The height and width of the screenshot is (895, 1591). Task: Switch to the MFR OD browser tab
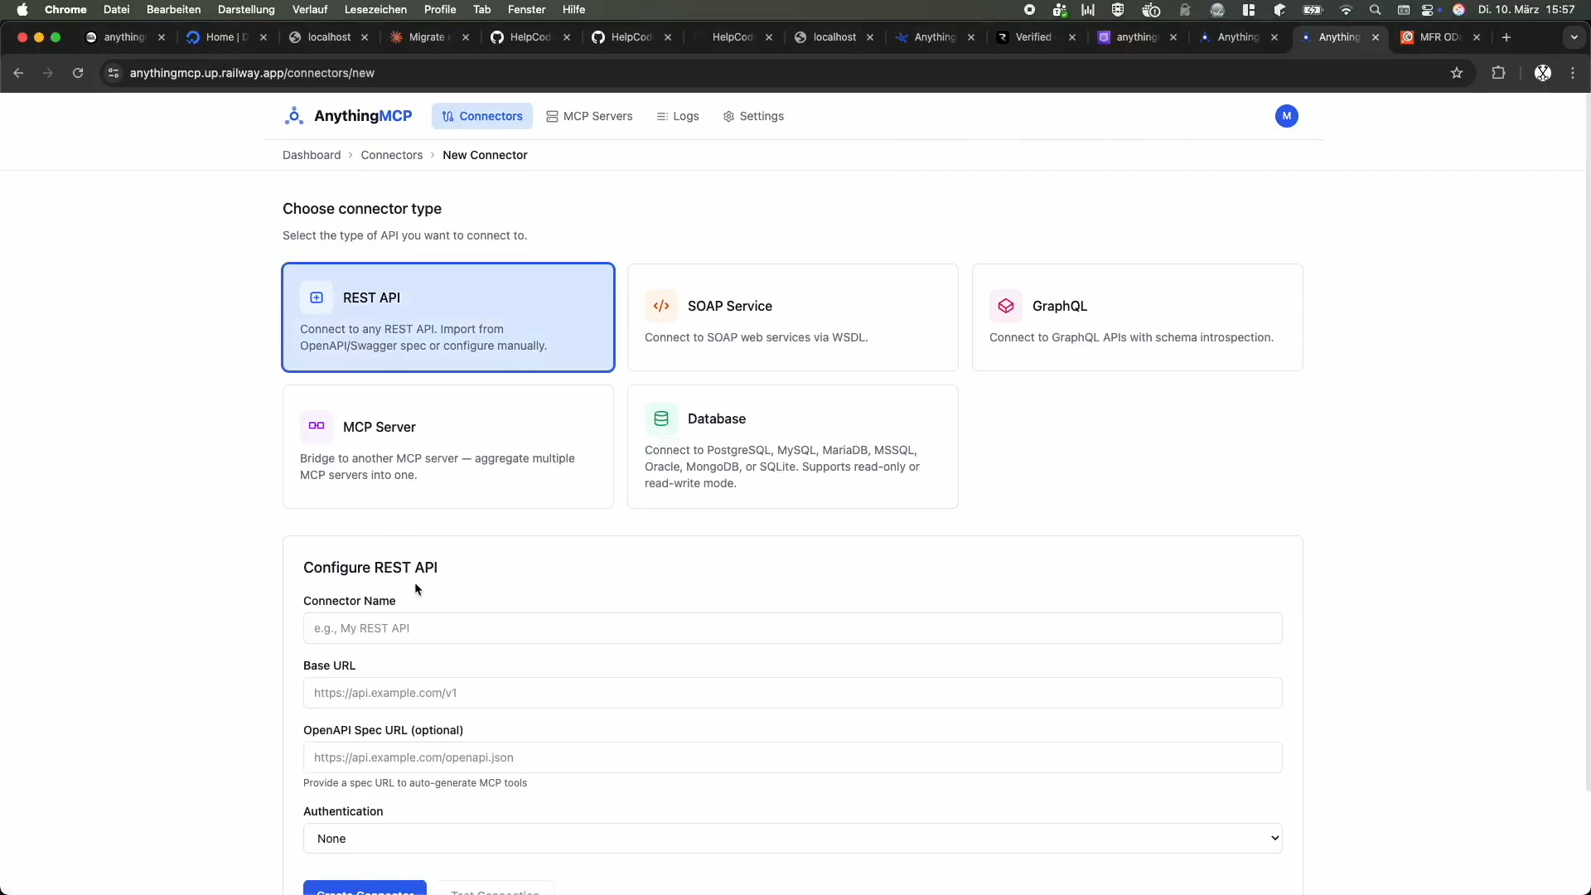[1441, 37]
